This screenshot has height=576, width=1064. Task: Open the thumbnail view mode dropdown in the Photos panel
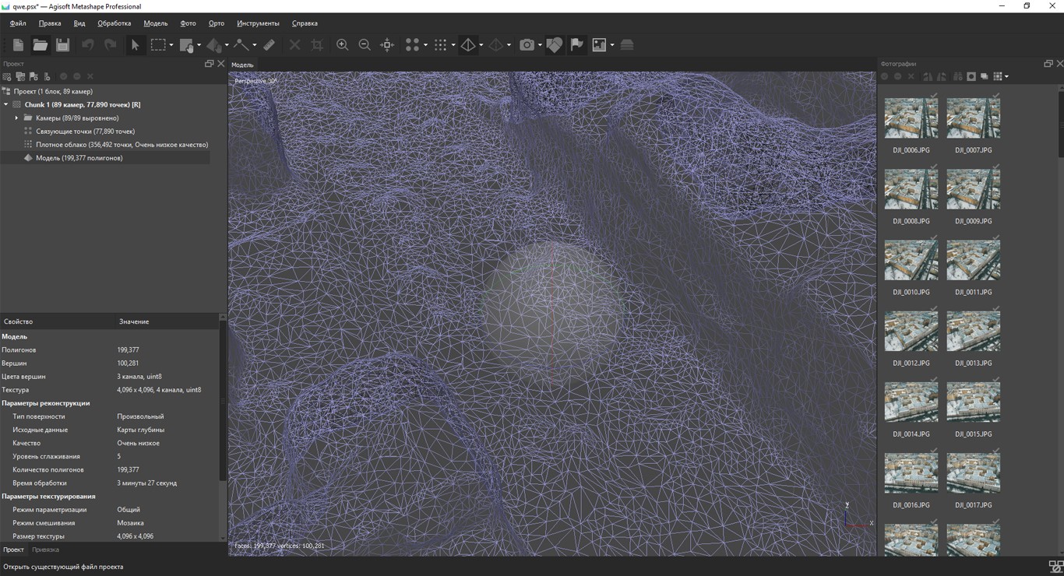1007,76
